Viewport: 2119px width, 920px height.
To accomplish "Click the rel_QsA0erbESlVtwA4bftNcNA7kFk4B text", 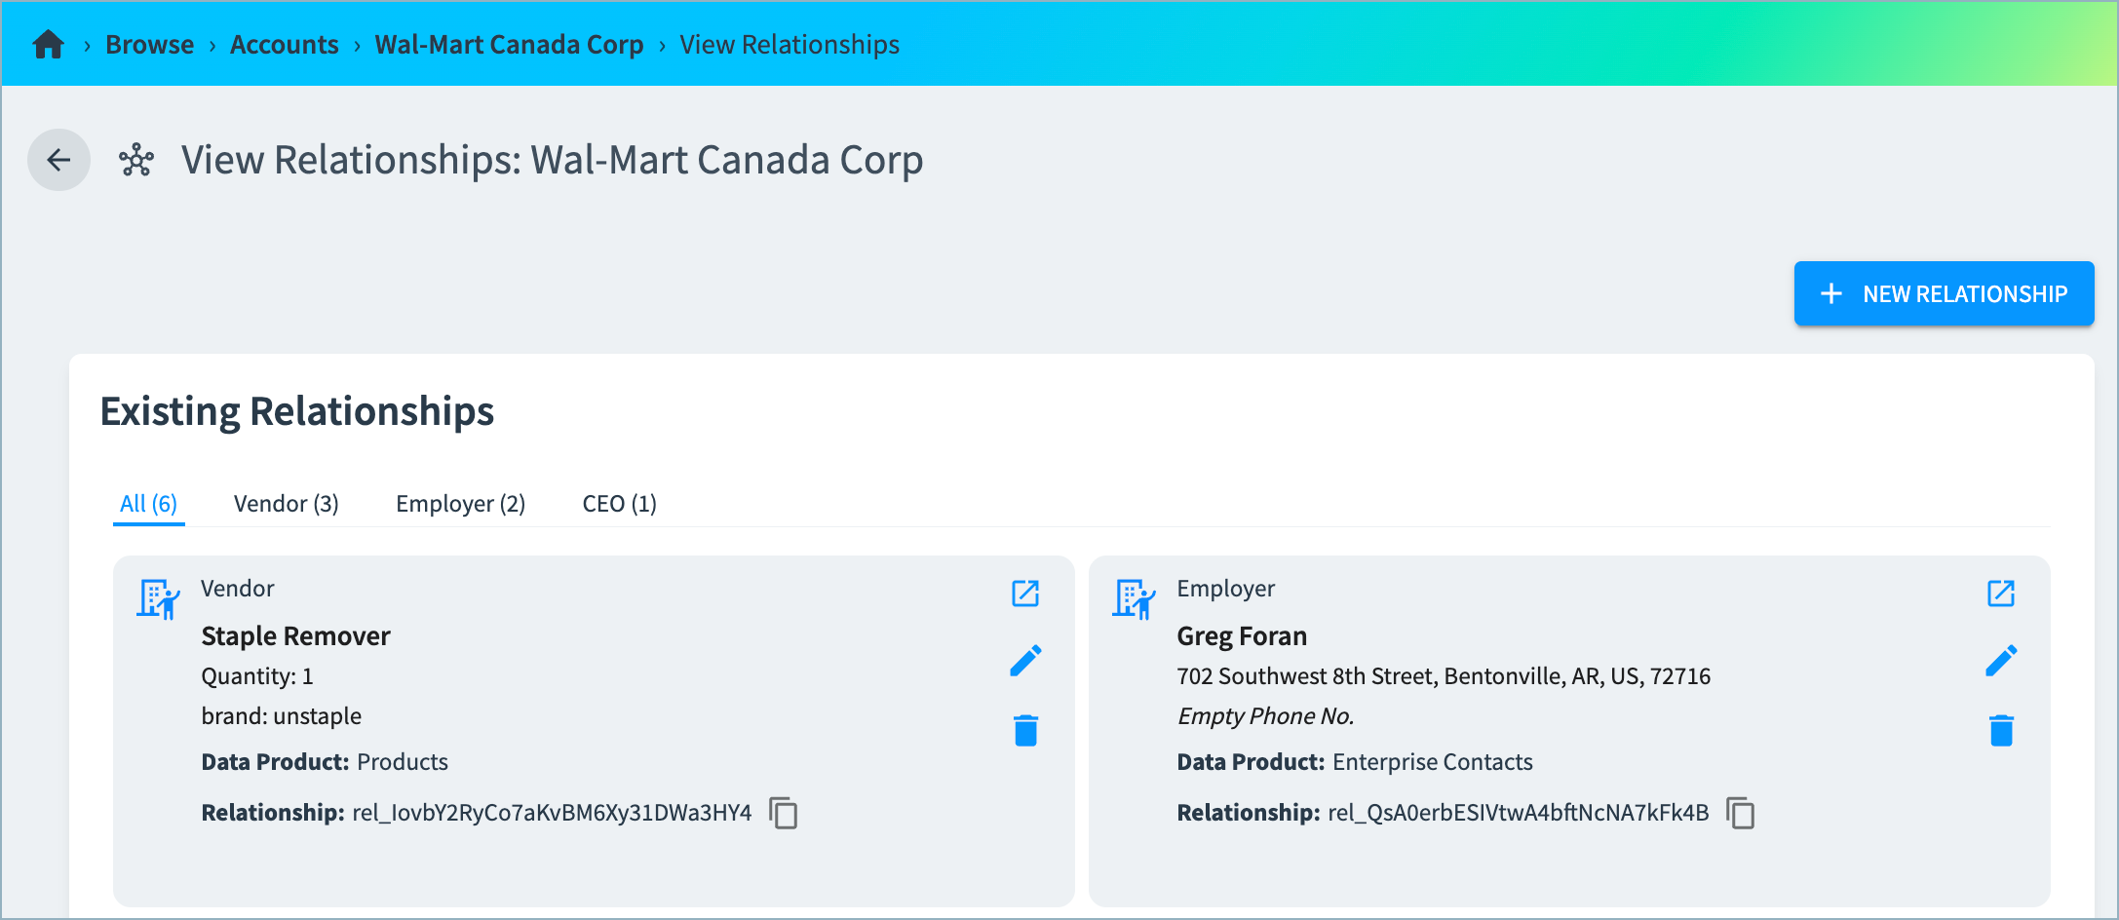I will point(1519,813).
